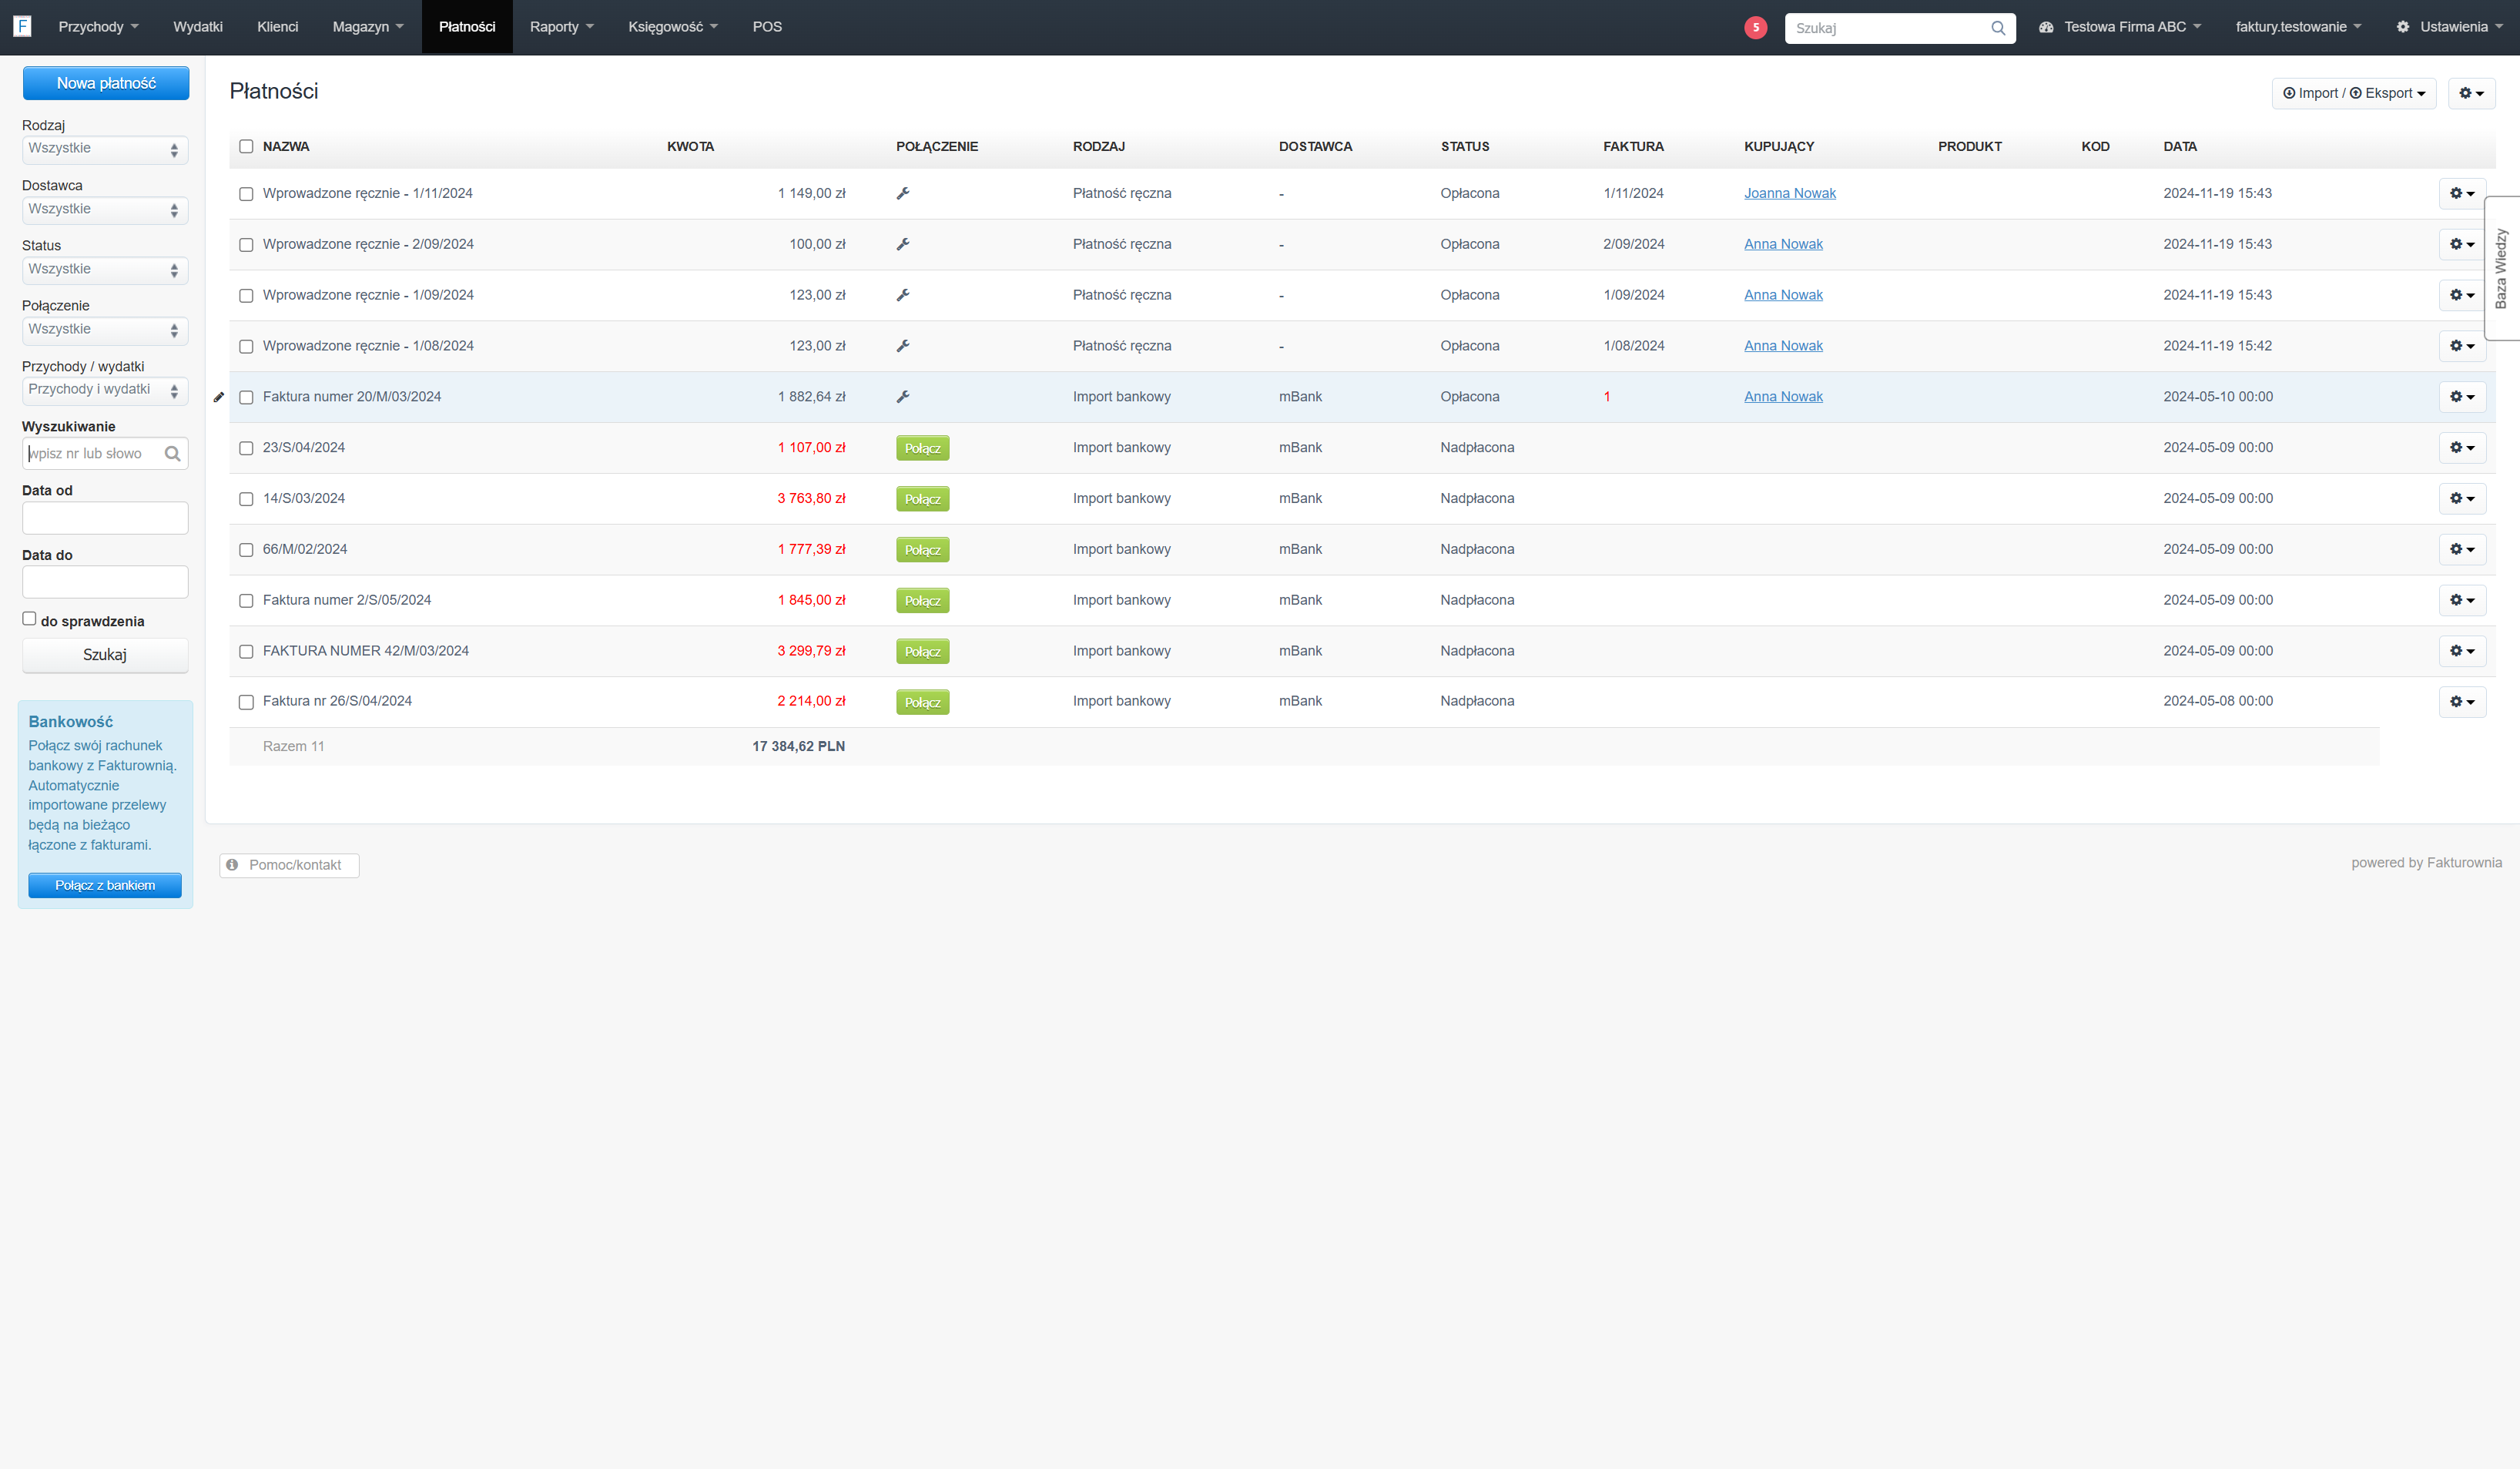
Task: Check the box for Wprowadzone ręcznie - 1/09/2024
Action: [246, 296]
